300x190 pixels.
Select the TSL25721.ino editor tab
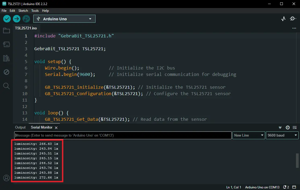click(x=26, y=28)
